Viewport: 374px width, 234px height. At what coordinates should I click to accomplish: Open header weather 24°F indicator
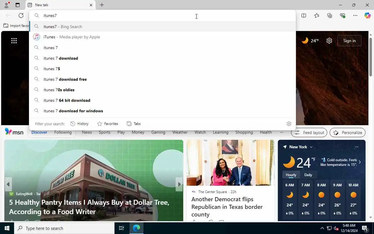click(310, 41)
